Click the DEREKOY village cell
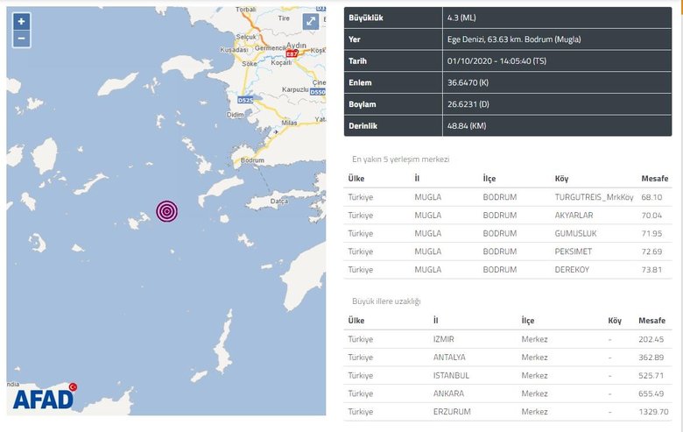This screenshot has height=432, width=683. [x=572, y=270]
